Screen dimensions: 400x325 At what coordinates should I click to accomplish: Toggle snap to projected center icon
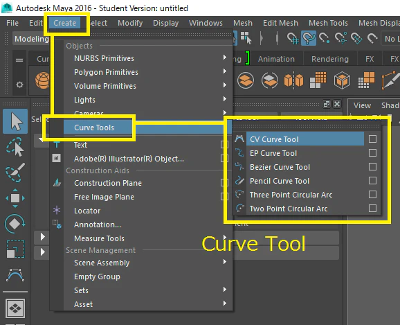coord(340,39)
